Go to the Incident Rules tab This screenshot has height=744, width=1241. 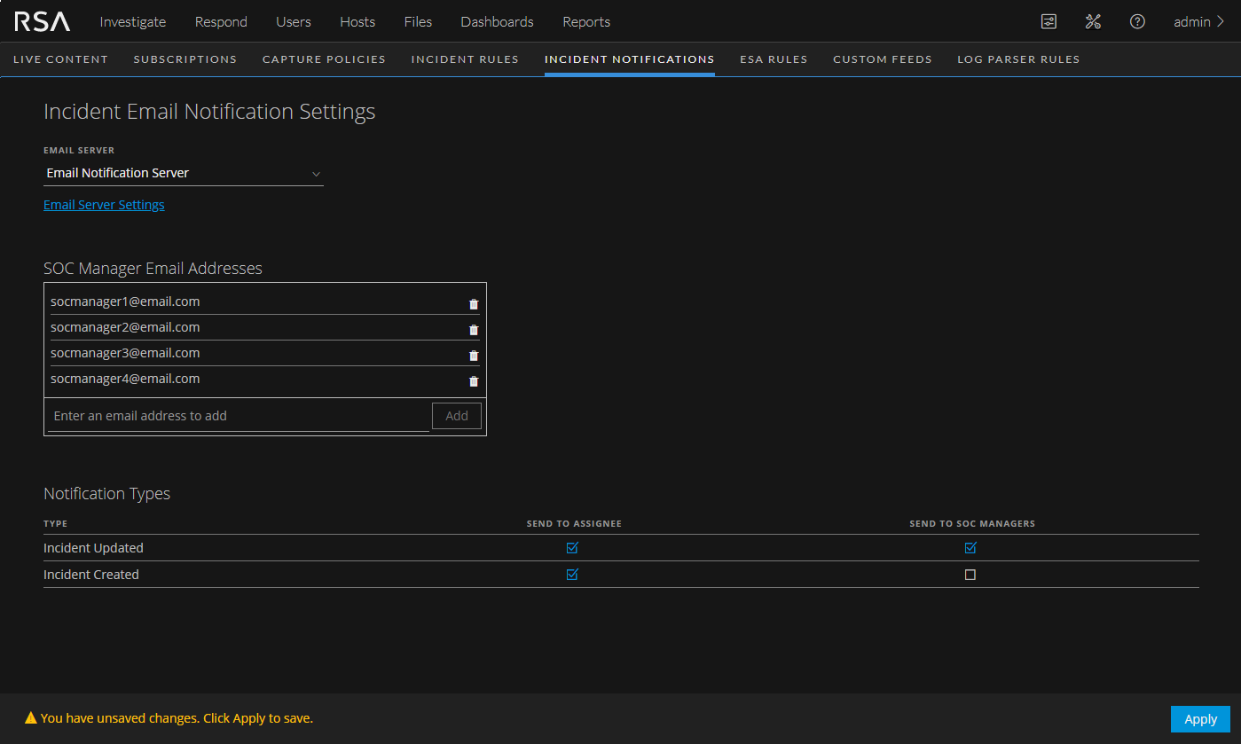point(465,59)
